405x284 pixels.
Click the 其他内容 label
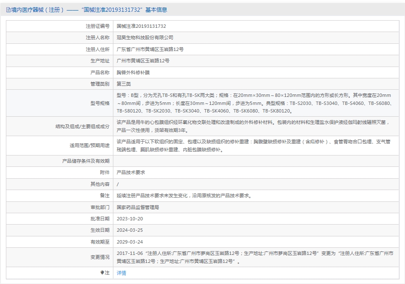[x=100, y=184]
